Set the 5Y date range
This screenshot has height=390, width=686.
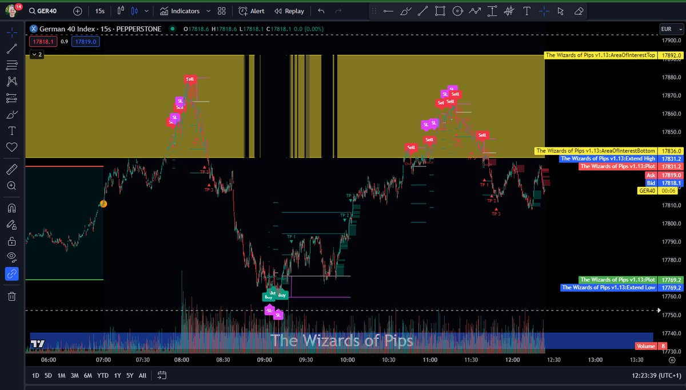click(x=130, y=376)
